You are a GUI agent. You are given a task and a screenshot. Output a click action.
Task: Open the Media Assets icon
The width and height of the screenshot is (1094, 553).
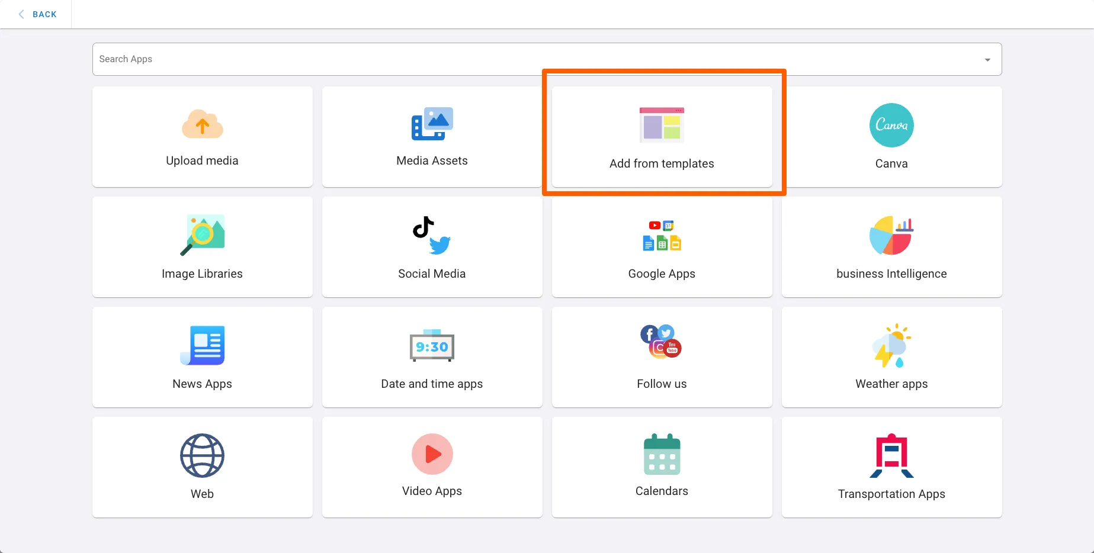[432, 124]
